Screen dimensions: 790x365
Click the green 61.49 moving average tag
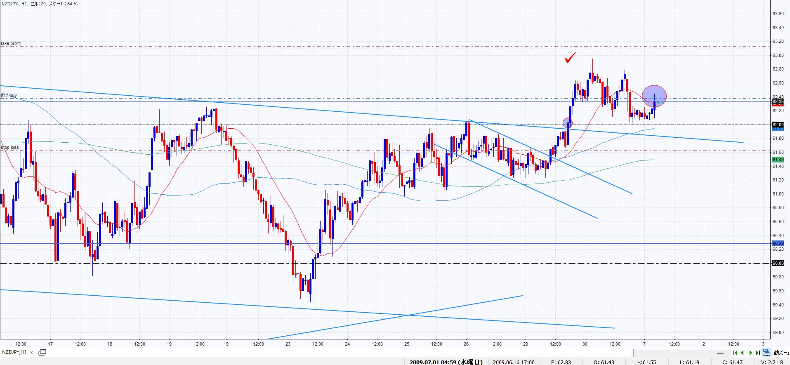point(778,160)
